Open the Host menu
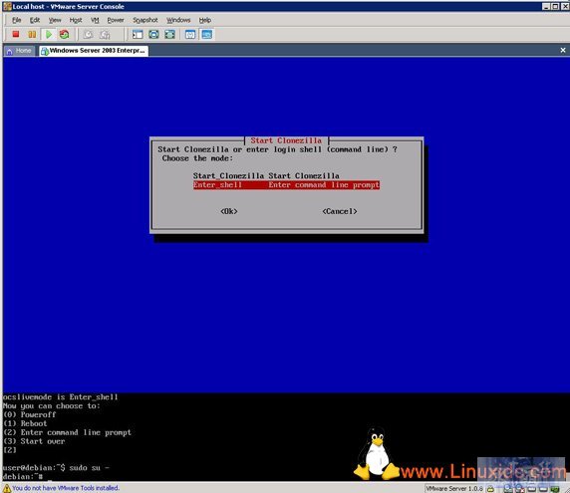570x493 pixels. pos(76,20)
